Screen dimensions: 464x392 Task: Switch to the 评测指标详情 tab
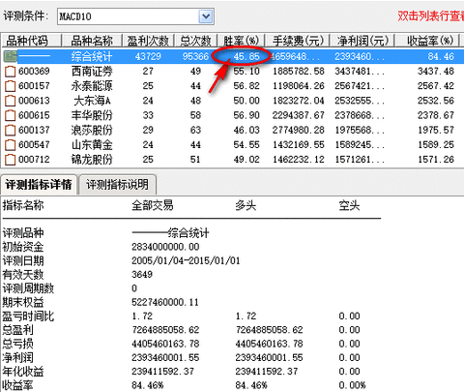pyautogui.click(x=39, y=185)
